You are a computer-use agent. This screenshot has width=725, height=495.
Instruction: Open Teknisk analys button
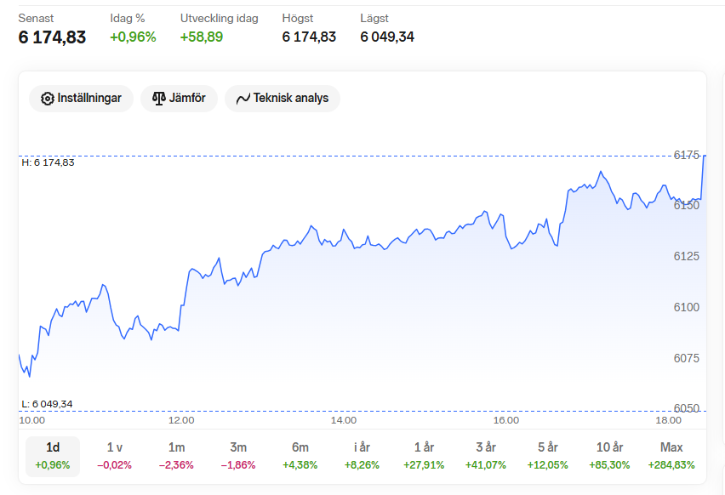coord(283,99)
